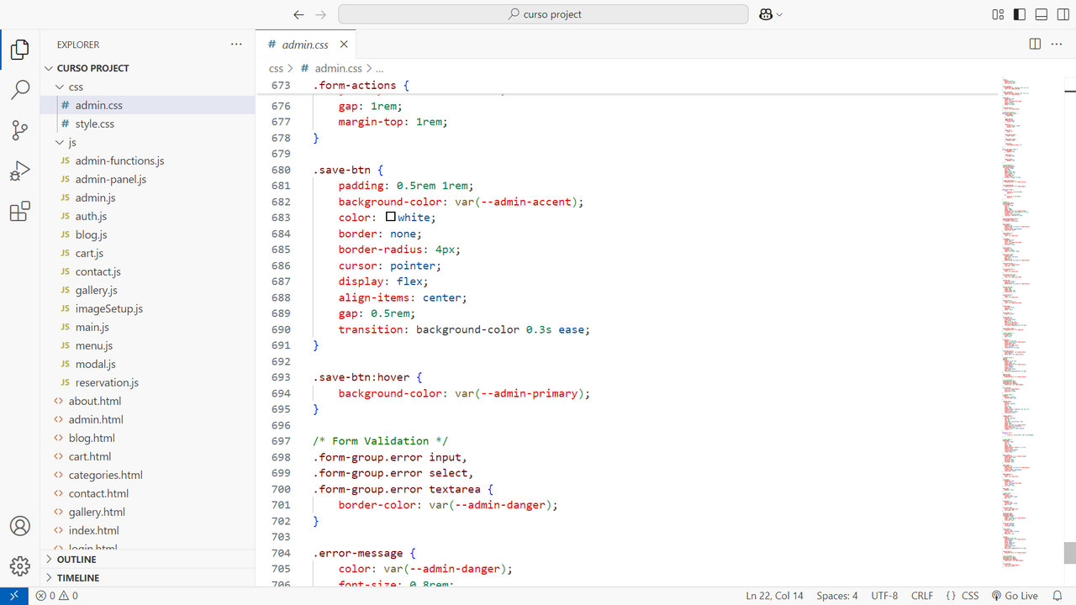Open reservation.js file
This screenshot has width=1076, height=605.
tap(148, 382)
